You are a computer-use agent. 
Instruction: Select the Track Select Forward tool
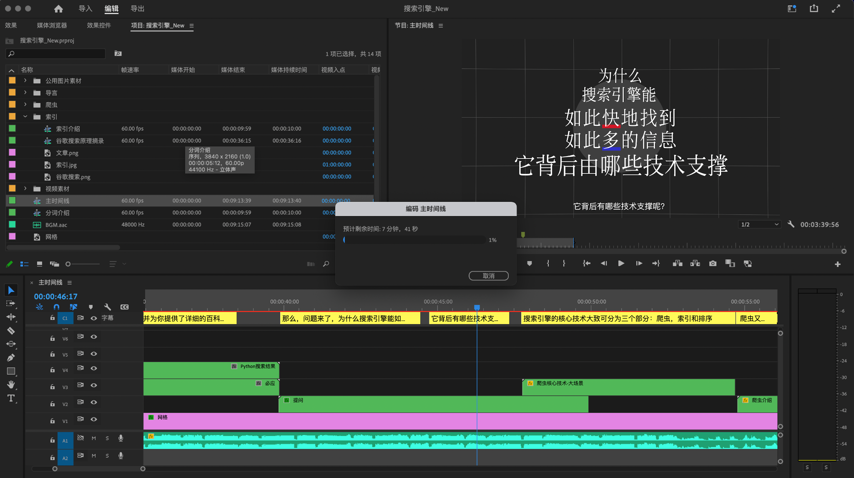click(11, 303)
